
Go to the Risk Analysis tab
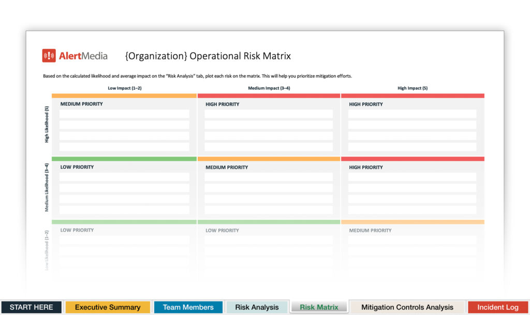point(257,307)
